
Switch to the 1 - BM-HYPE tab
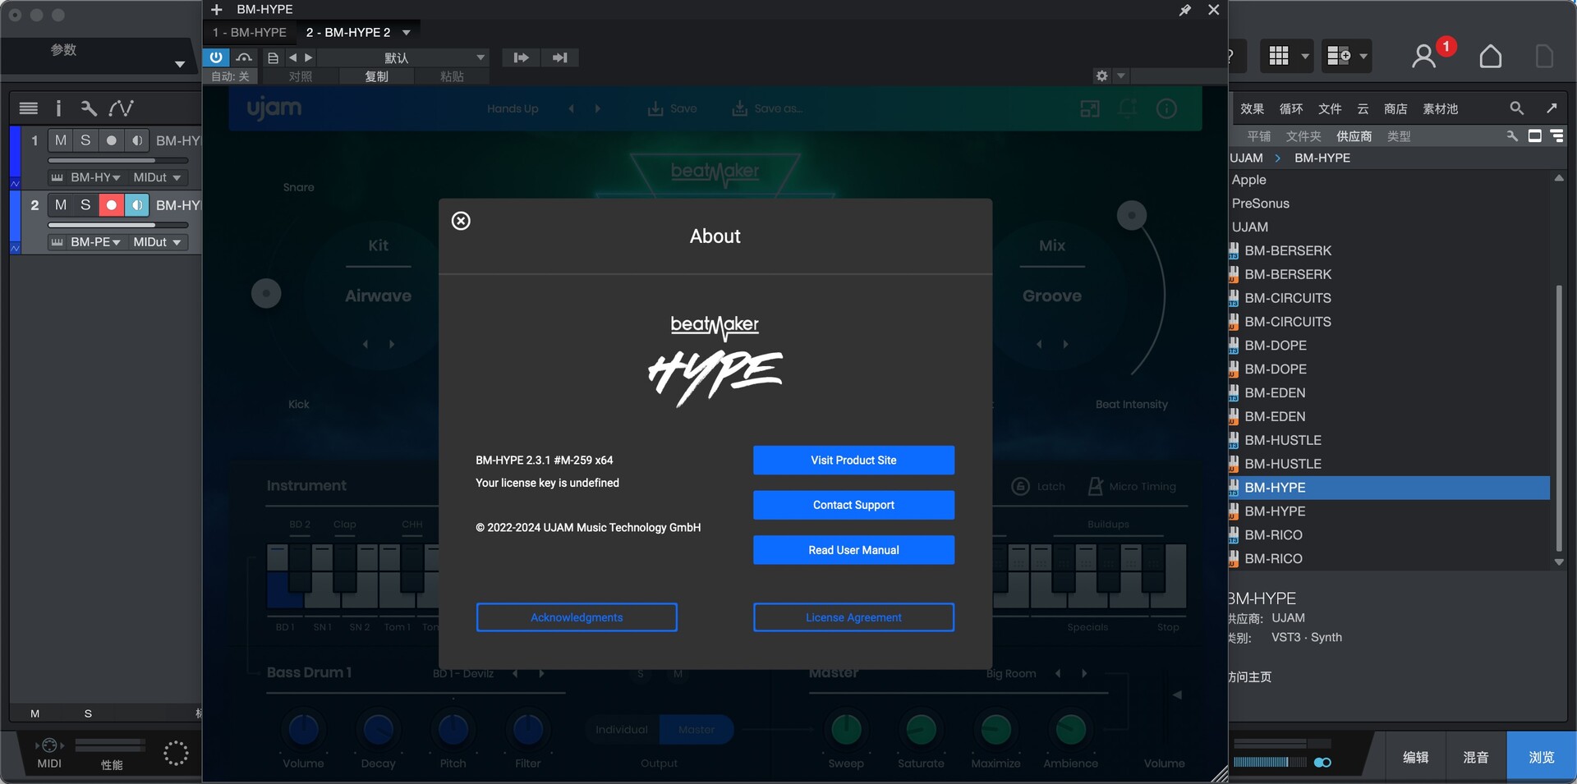(x=250, y=32)
